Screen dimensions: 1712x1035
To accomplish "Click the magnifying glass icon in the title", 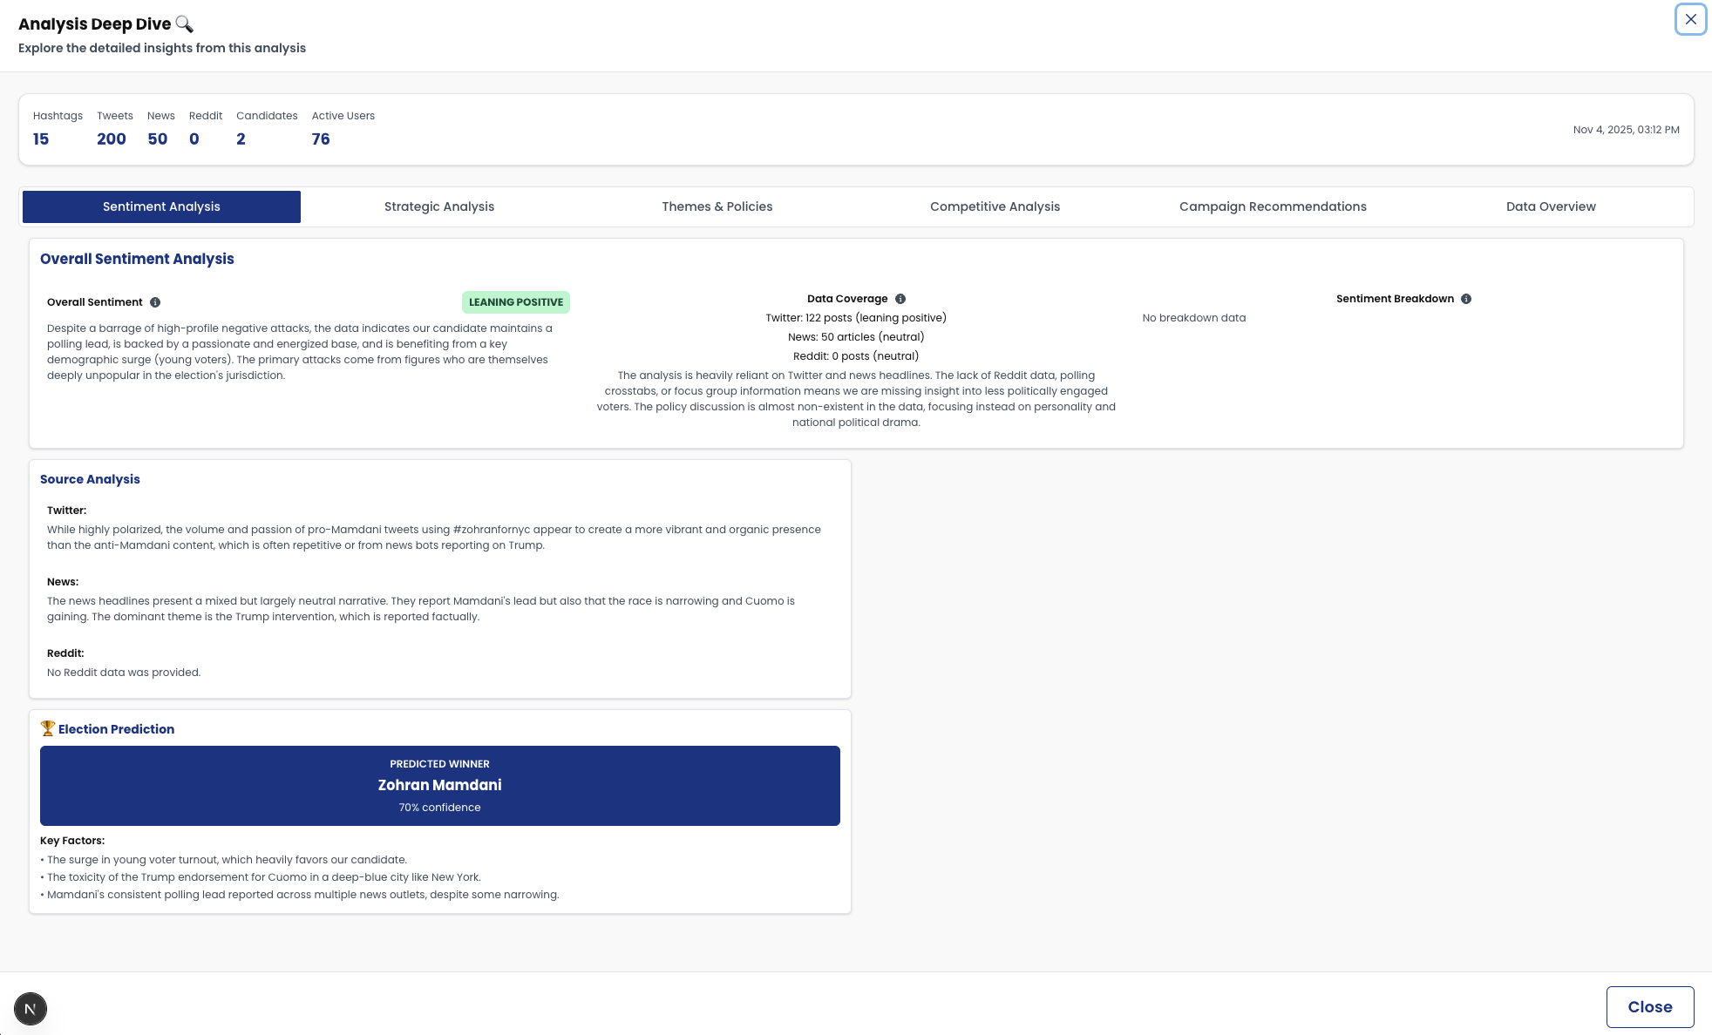I will pyautogui.click(x=184, y=24).
